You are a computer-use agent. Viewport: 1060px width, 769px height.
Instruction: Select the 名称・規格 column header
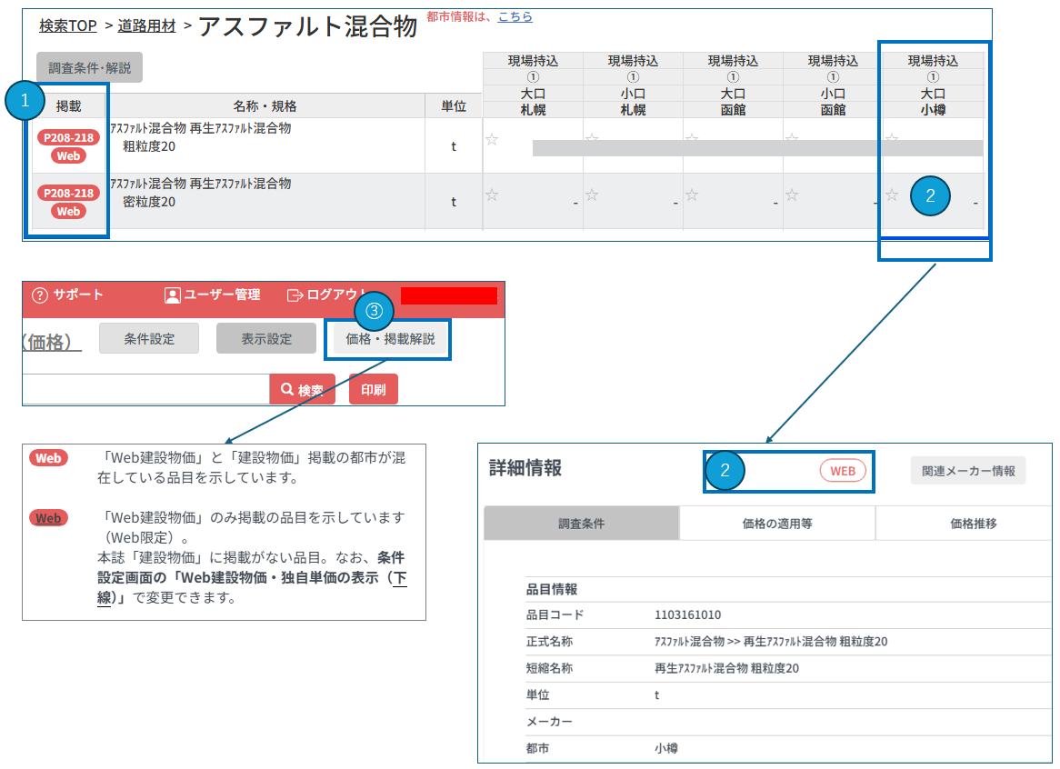[265, 106]
